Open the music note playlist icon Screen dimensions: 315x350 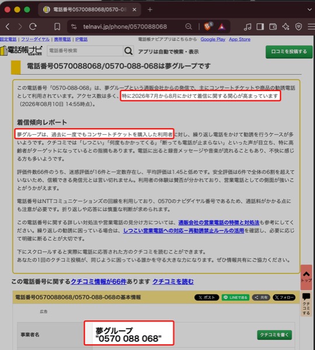tap(247, 27)
